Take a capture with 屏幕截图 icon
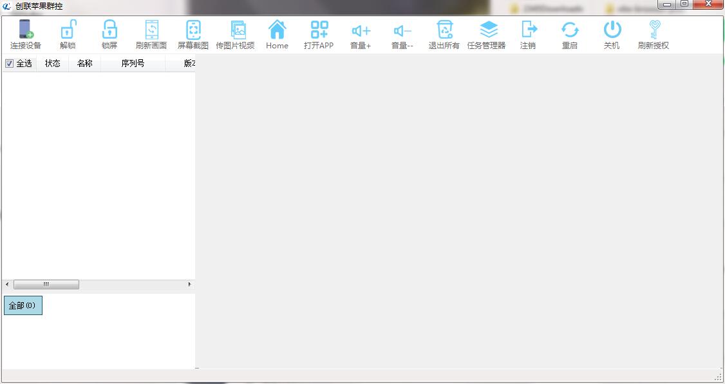The width and height of the screenshot is (725, 384). click(x=193, y=30)
